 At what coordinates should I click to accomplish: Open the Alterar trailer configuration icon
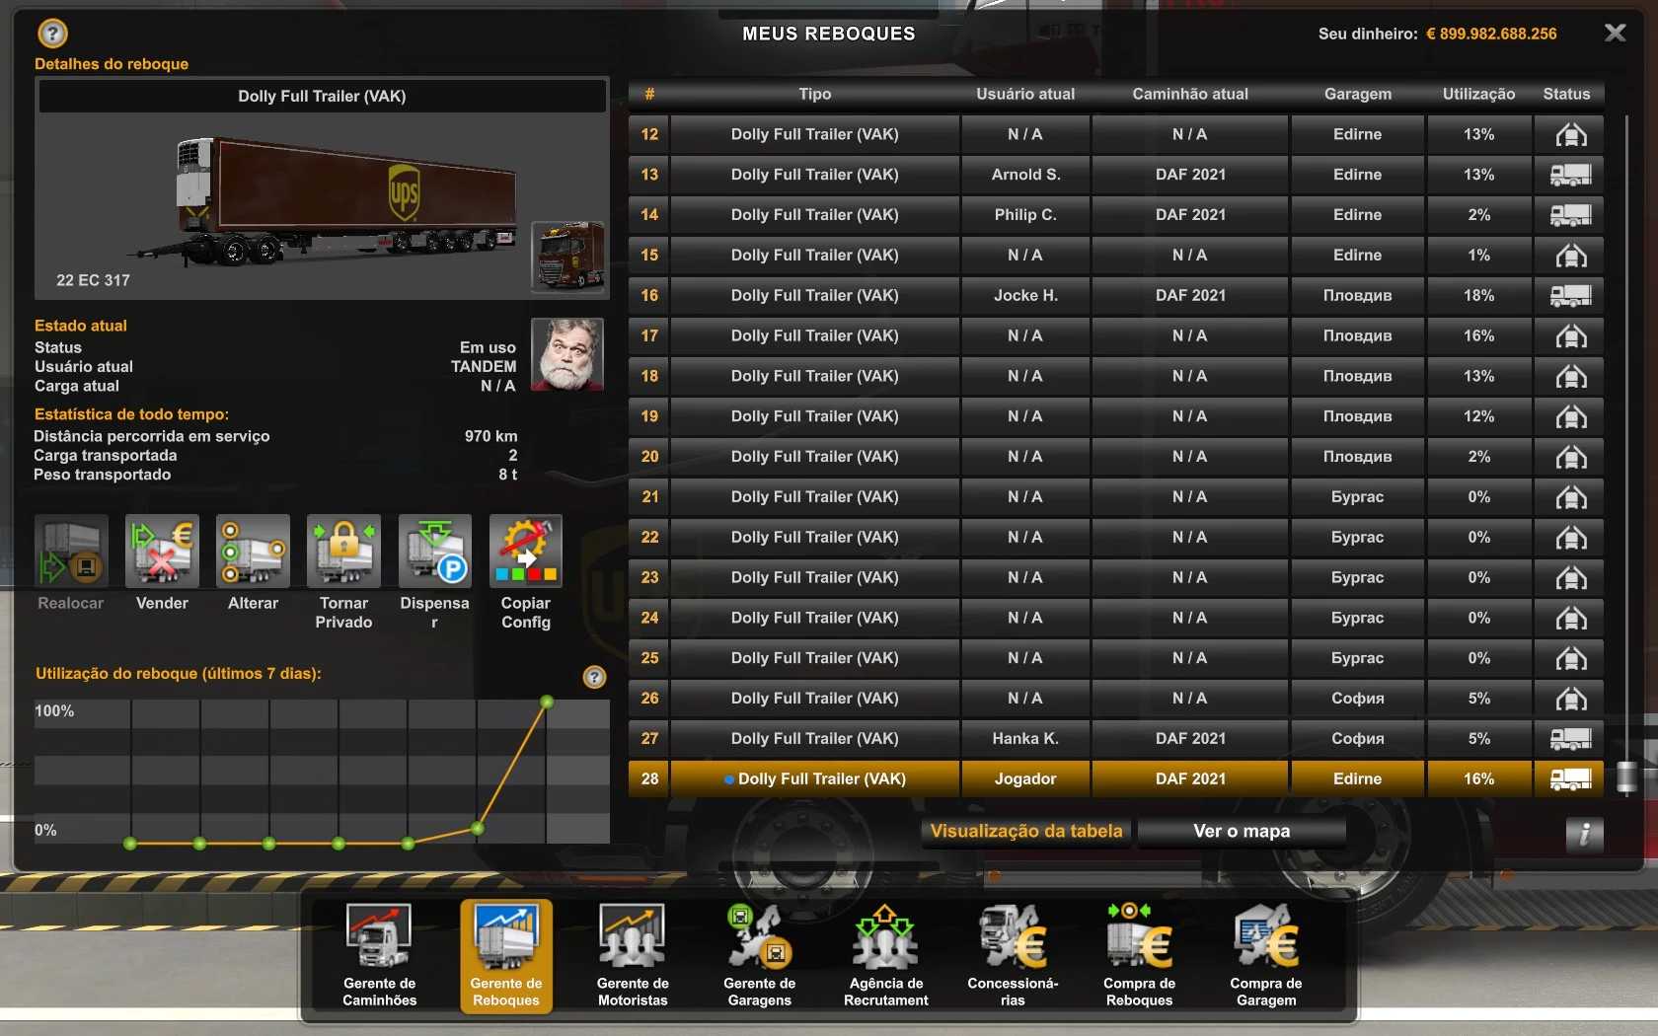(253, 552)
